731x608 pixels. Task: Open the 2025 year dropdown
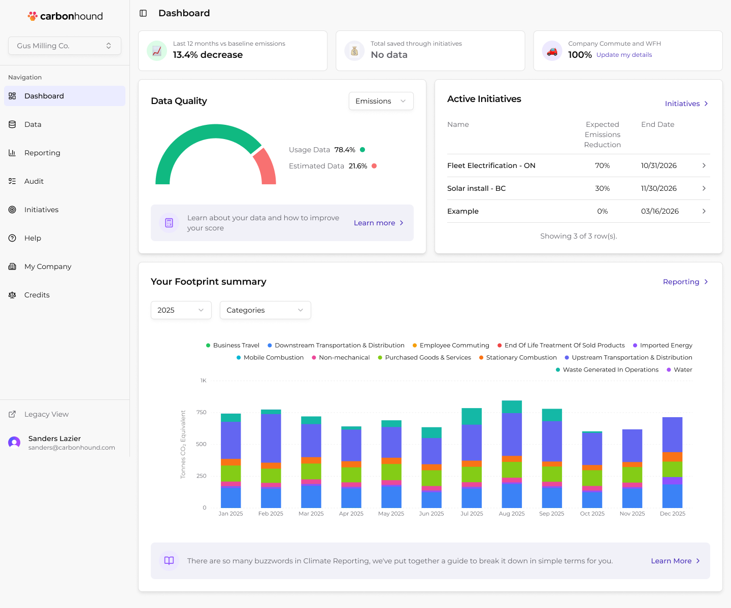(181, 310)
